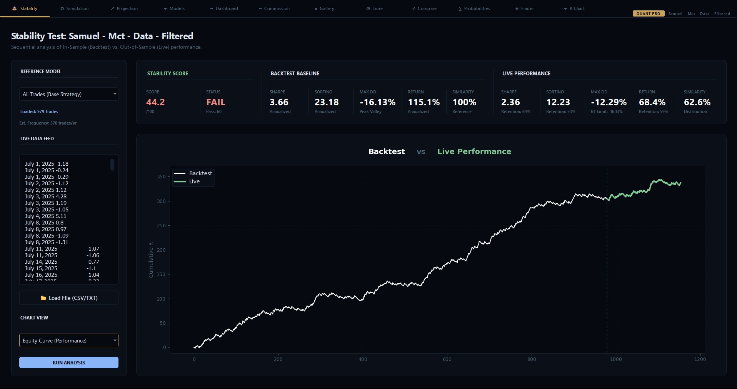
Task: Click the Simulation tab circle icon
Action: point(62,8)
